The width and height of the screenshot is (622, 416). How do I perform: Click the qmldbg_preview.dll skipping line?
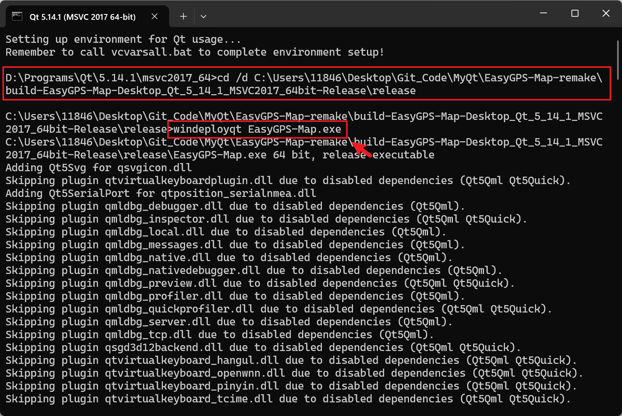(x=260, y=283)
